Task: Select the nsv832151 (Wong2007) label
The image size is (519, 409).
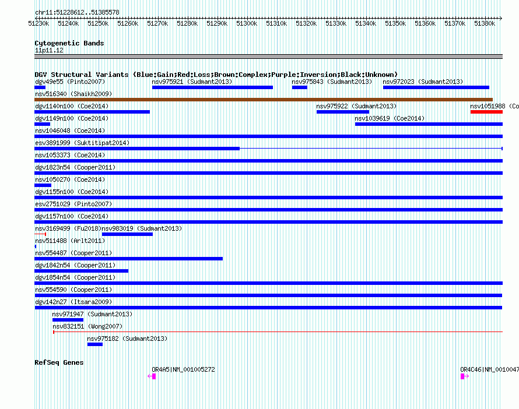Action: pos(87,326)
